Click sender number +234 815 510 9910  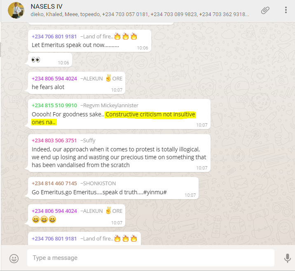(54, 105)
